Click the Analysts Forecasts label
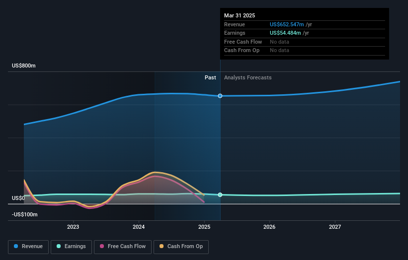 [x=247, y=78]
